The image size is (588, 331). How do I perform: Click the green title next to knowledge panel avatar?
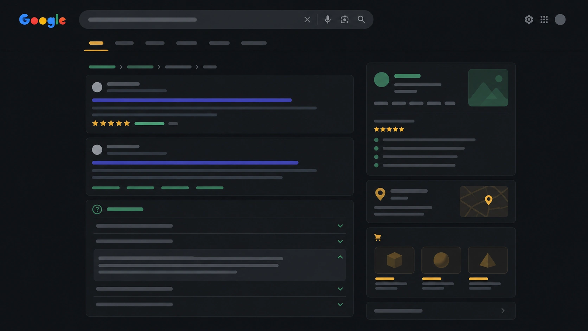[407, 76]
